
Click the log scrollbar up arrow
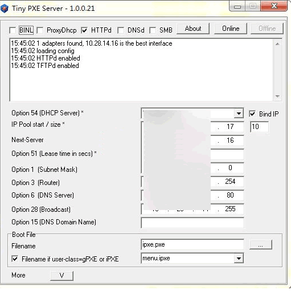(x=277, y=44)
